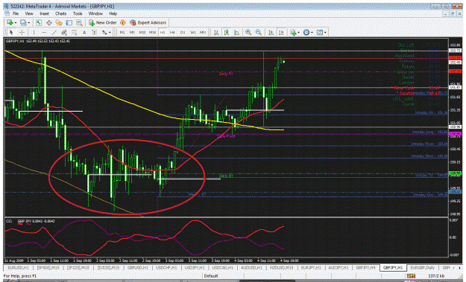
Task: Open the Charts menu
Action: pyautogui.click(x=60, y=13)
